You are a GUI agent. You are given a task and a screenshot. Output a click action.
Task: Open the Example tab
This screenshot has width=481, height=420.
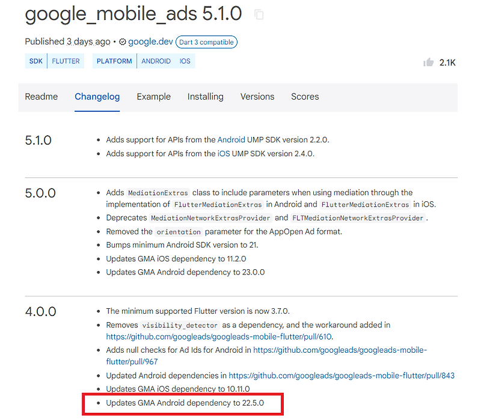pyautogui.click(x=153, y=97)
